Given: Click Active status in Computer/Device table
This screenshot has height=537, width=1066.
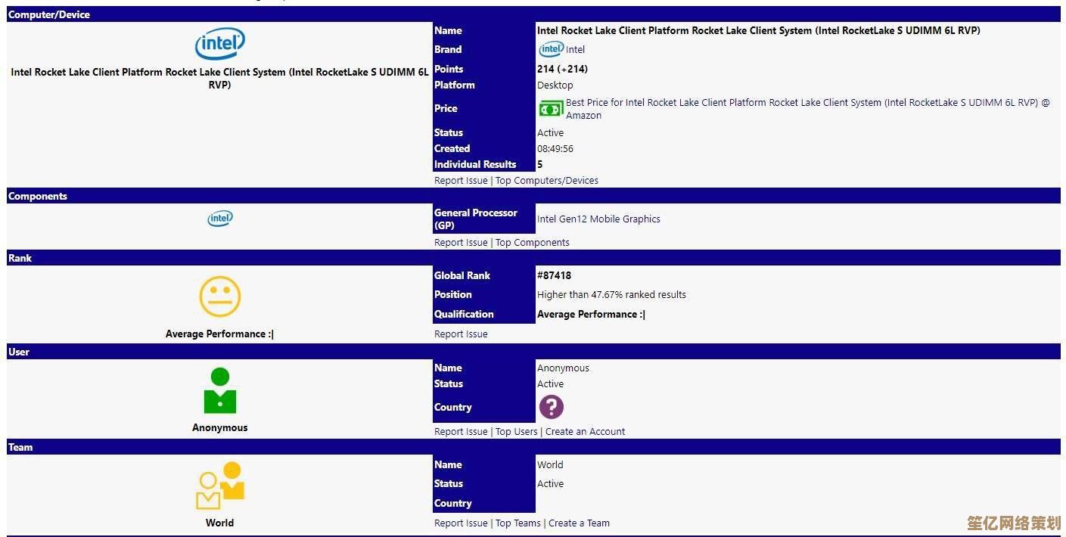Looking at the screenshot, I should (550, 133).
